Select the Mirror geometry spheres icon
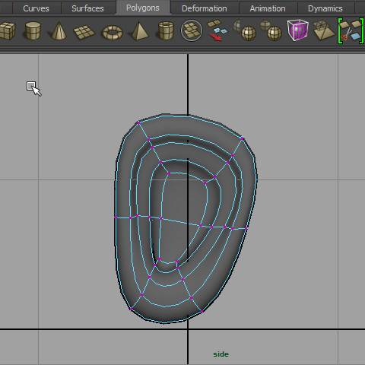The height and width of the screenshot is (365, 365). click(244, 30)
